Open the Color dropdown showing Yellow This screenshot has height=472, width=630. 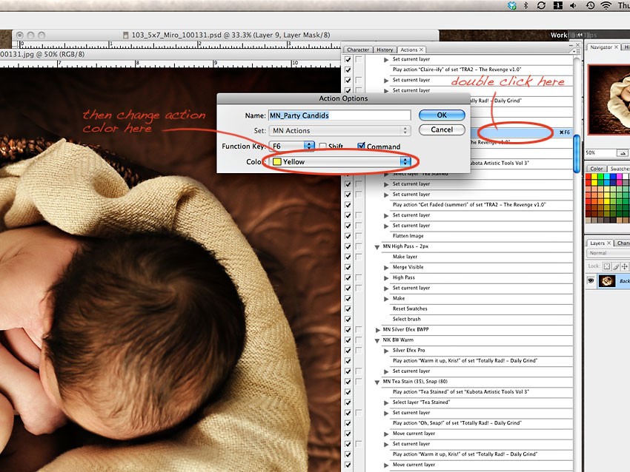tap(340, 161)
